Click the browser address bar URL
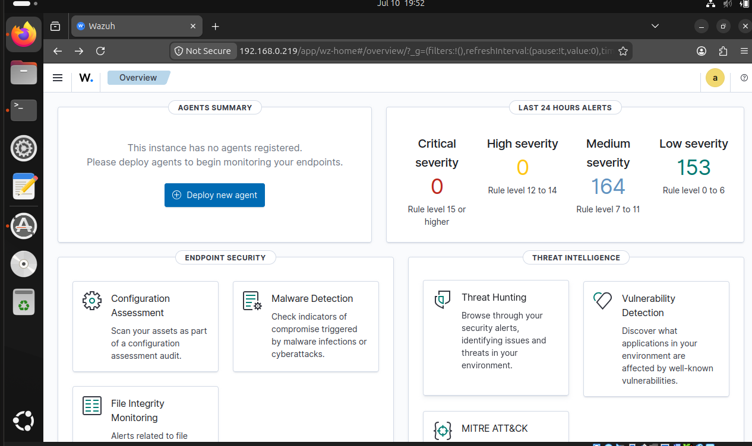This screenshot has height=446, width=752. pos(425,51)
